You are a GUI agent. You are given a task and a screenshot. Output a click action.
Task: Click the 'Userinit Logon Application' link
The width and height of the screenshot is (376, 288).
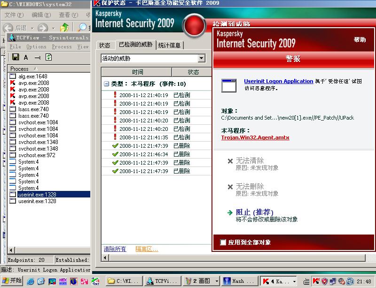pyautogui.click(x=279, y=81)
